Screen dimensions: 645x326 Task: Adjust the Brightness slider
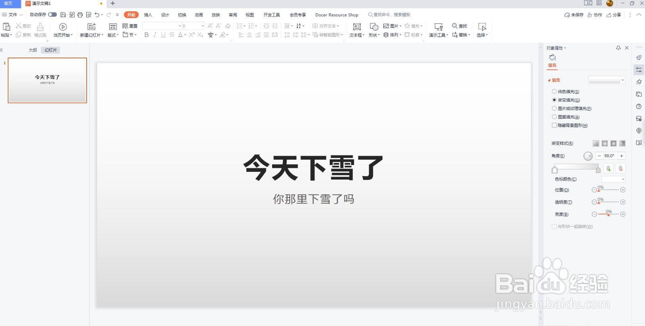click(x=608, y=215)
